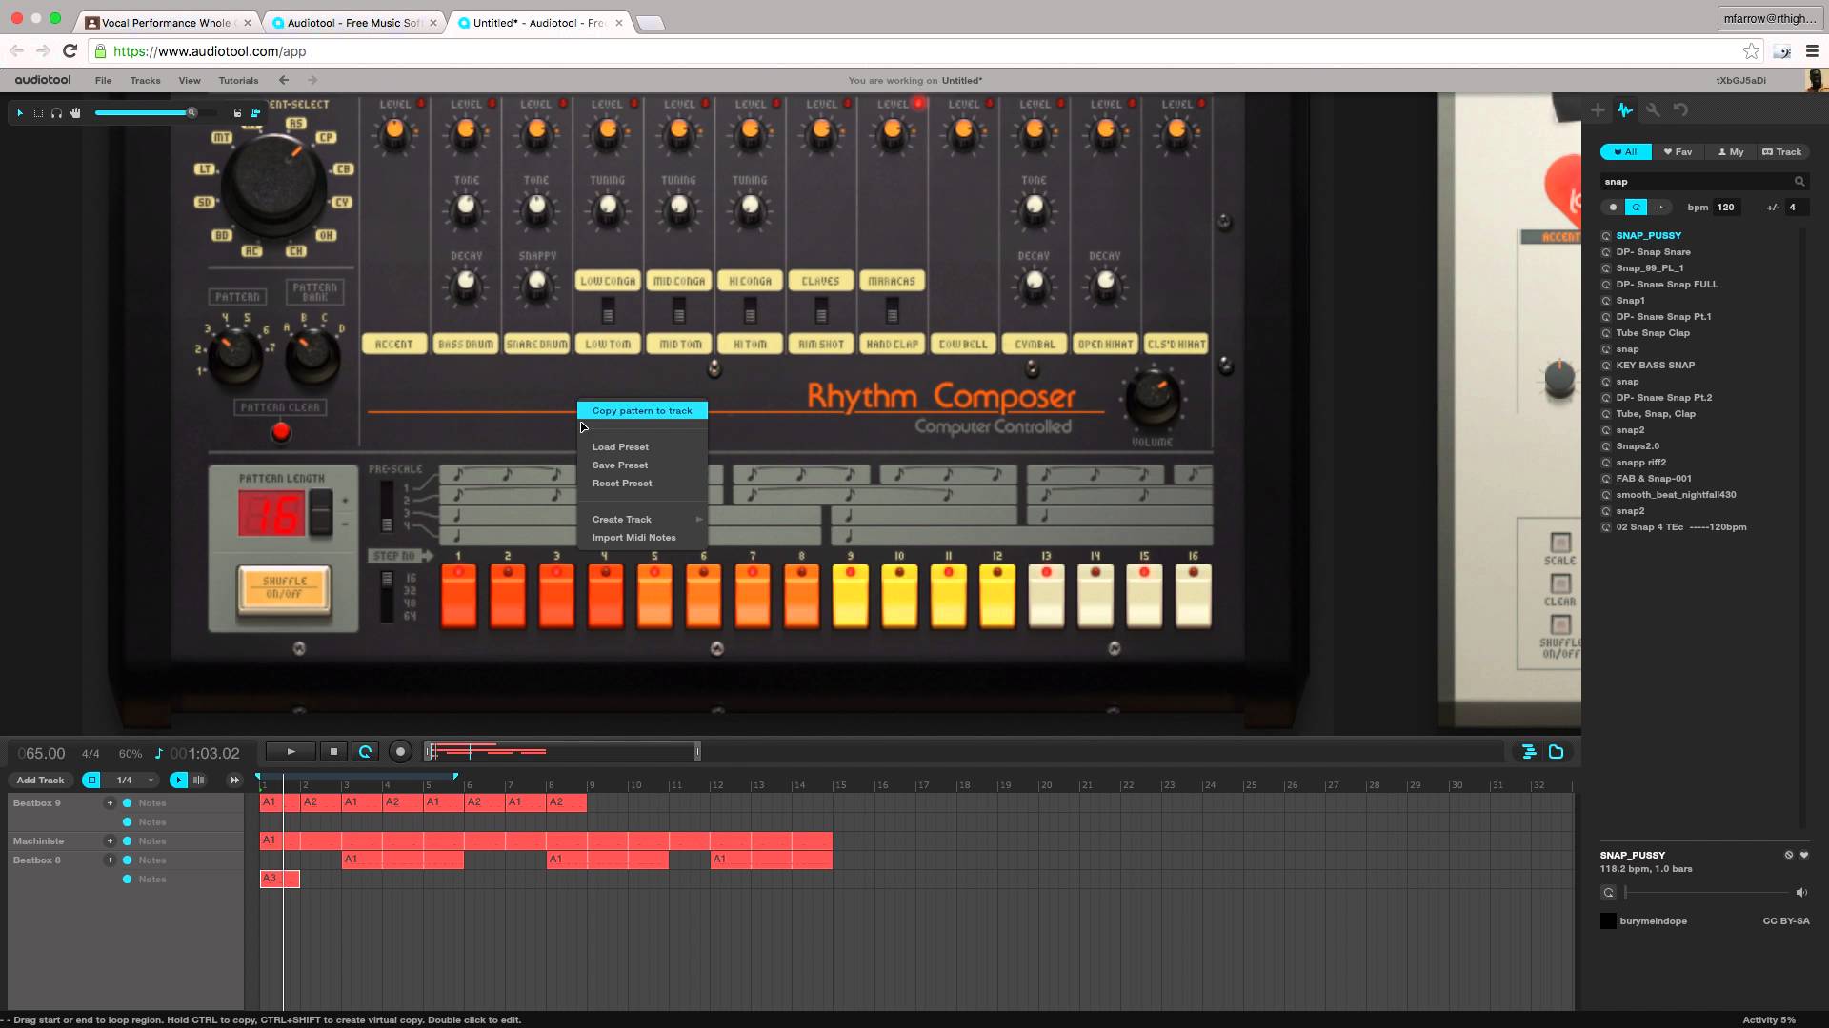Viewport: 1829px width, 1028px height.
Task: Select Copy pattern to track
Action: (642, 410)
